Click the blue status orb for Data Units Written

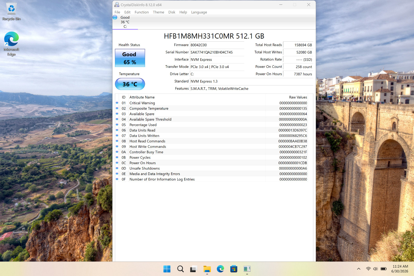[x=117, y=135]
